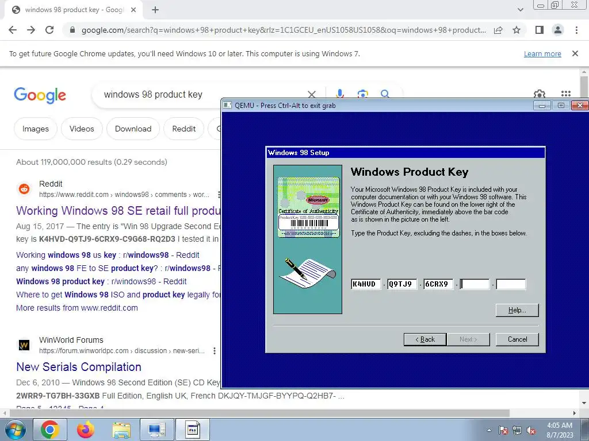Open the Google apps grid
The image size is (589, 441).
[566, 94]
